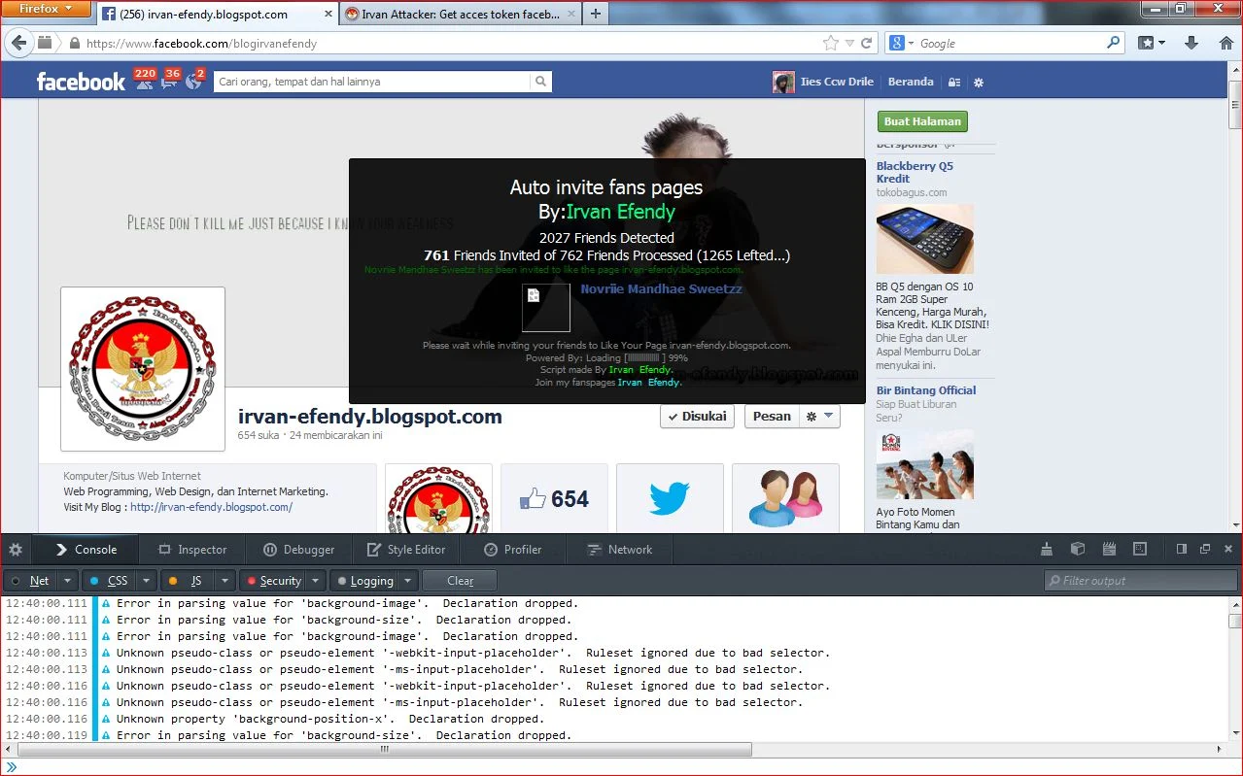The image size is (1243, 776).
Task: Open irvan-efendy.blogspot.com blog link in About
Action: (211, 507)
